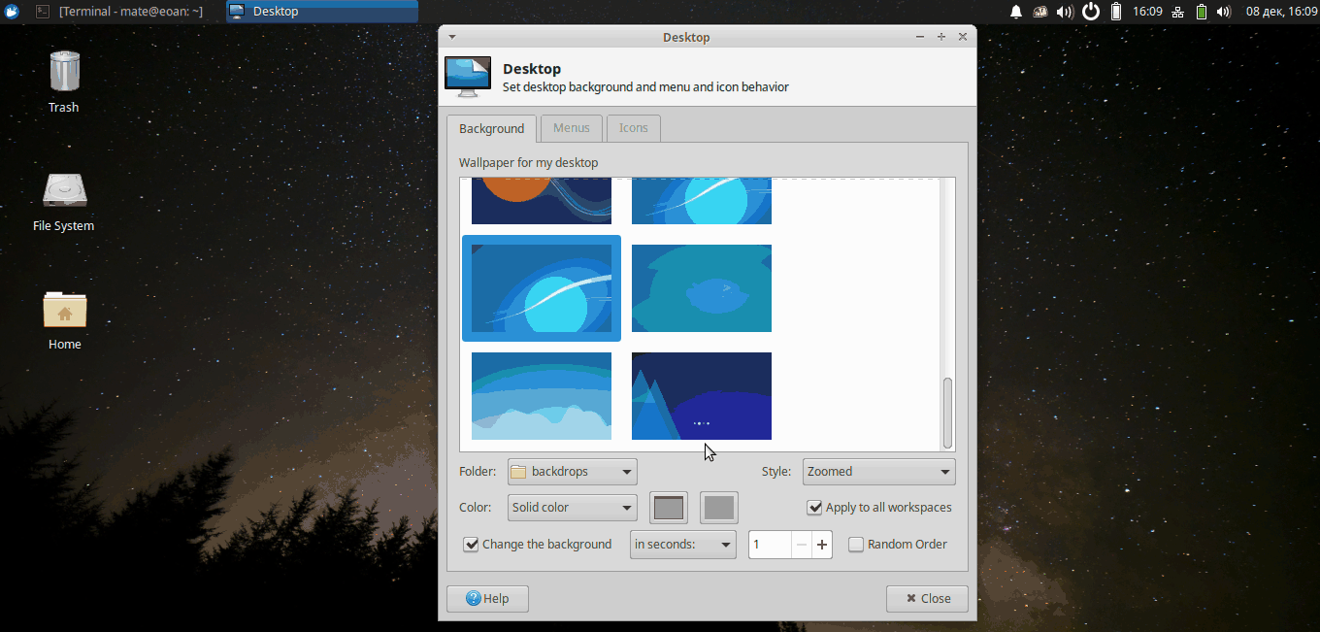Select the dark blue mountain wallpaper thumbnail

click(x=702, y=396)
